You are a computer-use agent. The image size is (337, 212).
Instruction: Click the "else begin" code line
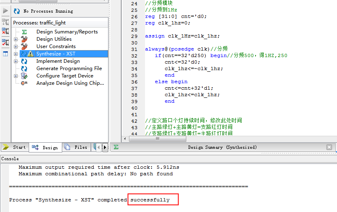pos(171,82)
